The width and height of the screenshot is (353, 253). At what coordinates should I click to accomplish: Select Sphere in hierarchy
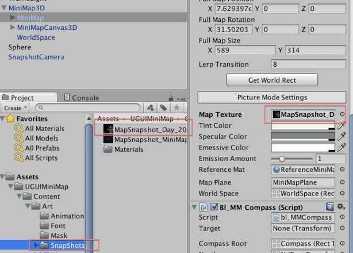pyautogui.click(x=20, y=47)
